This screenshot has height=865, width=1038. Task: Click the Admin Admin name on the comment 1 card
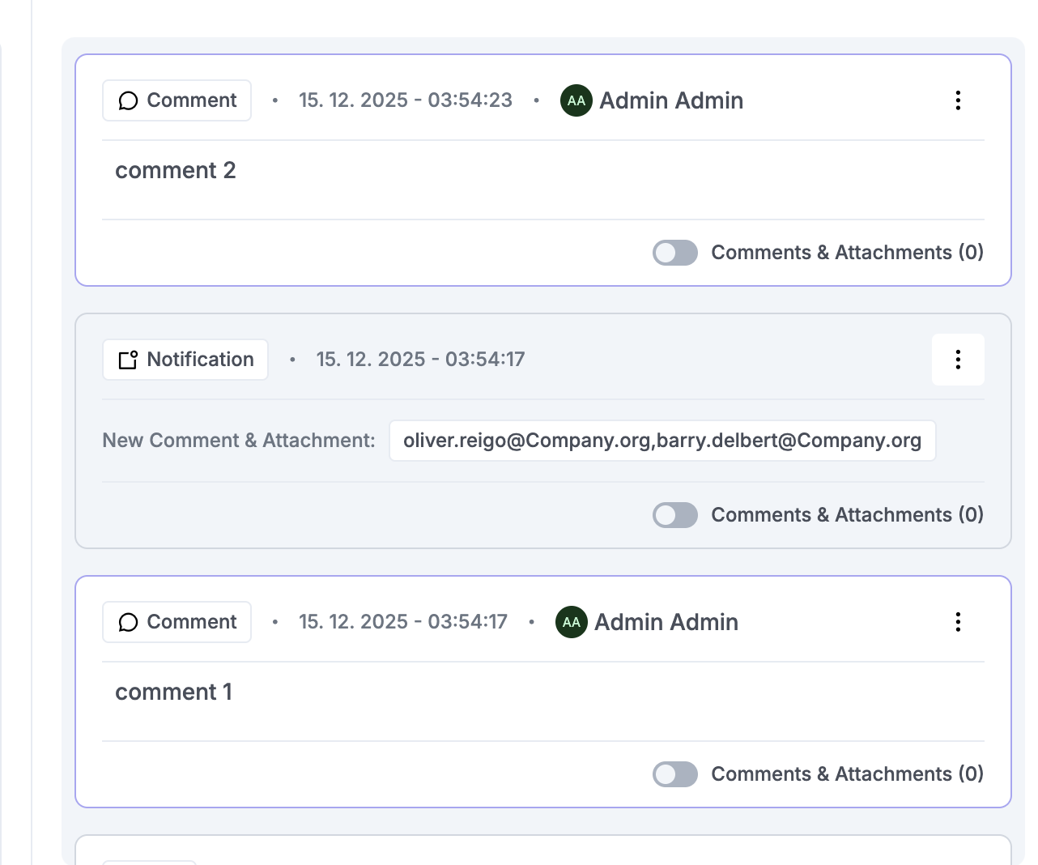666,622
